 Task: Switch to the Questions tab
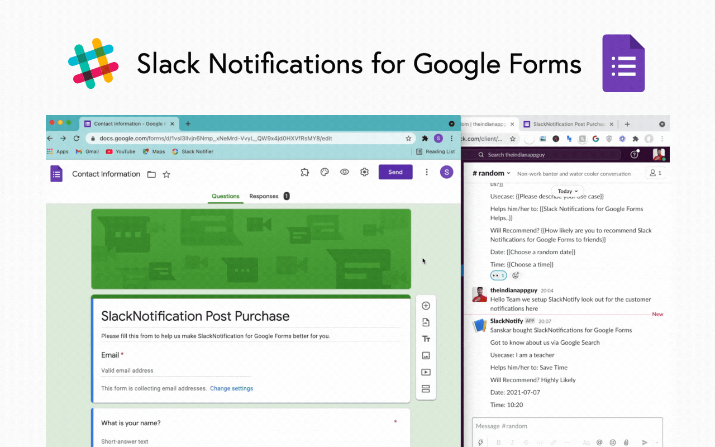tap(226, 196)
